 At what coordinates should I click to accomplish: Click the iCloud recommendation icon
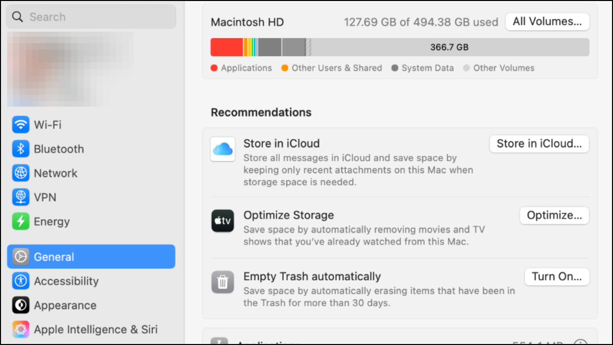223,149
